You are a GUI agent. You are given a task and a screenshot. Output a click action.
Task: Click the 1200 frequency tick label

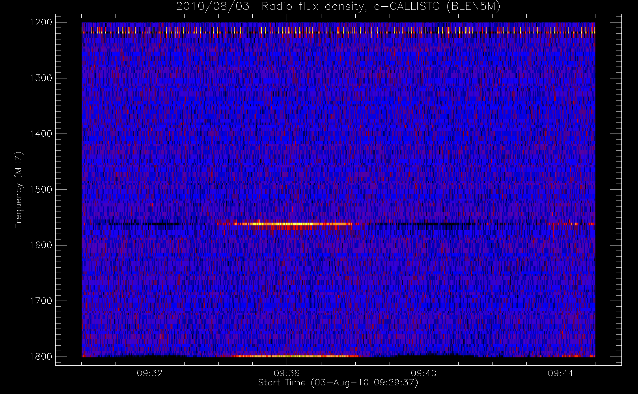tap(41, 22)
